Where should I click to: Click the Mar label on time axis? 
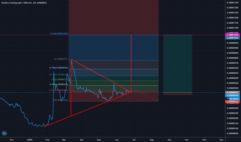(x=64, y=140)
